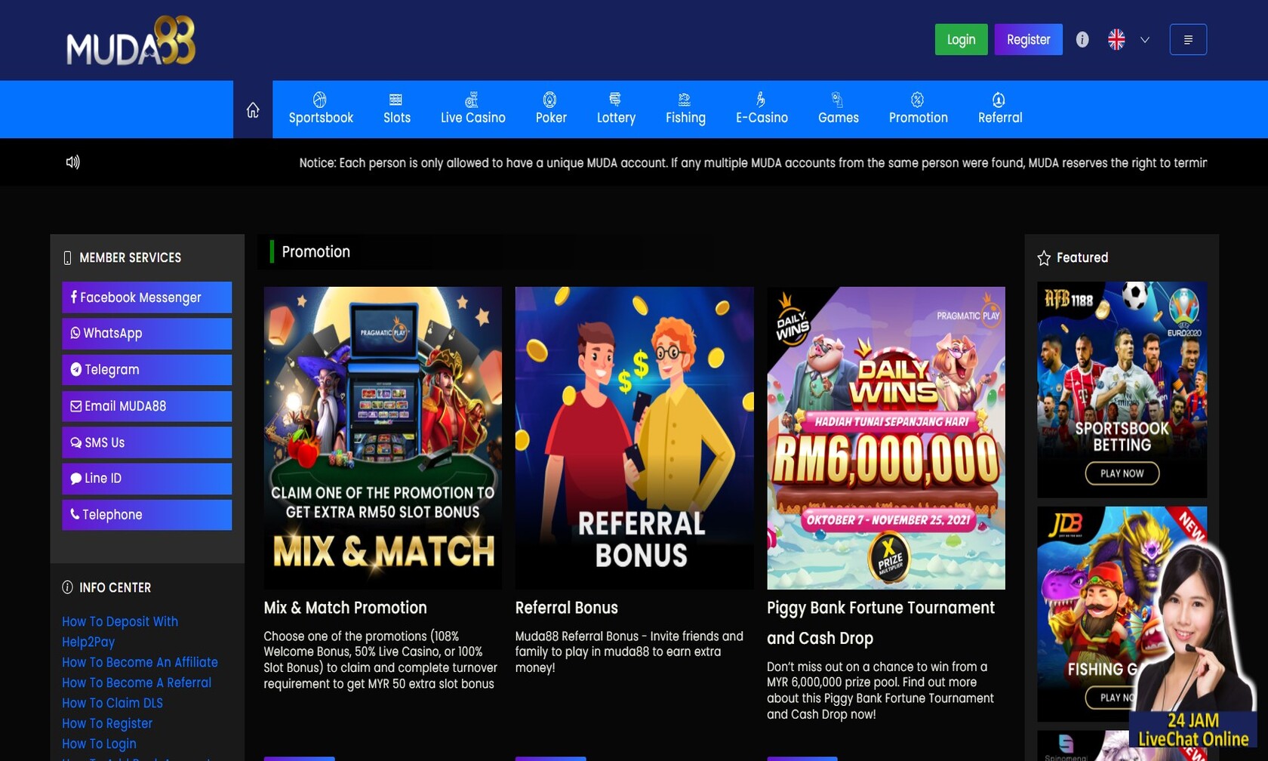Open the Live Casino section
Image resolution: width=1268 pixels, height=761 pixels.
[473, 109]
